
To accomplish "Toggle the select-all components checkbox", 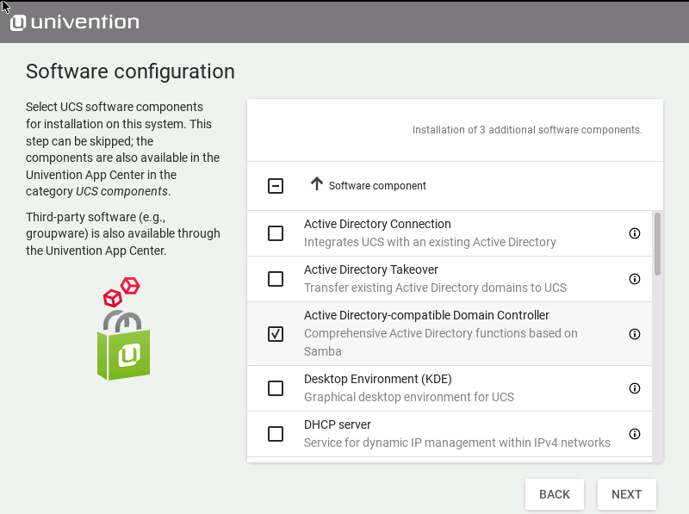I will [x=276, y=186].
